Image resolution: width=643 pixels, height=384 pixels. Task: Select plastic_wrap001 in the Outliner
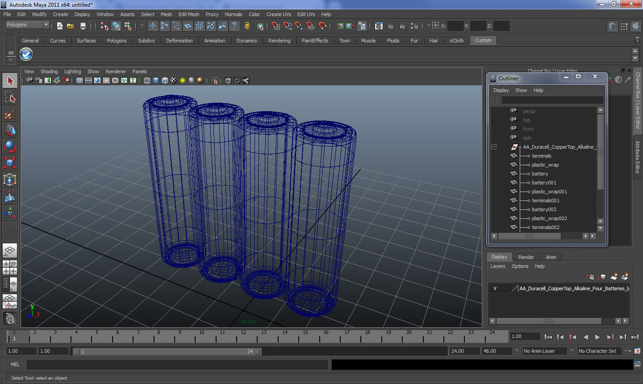[549, 192]
